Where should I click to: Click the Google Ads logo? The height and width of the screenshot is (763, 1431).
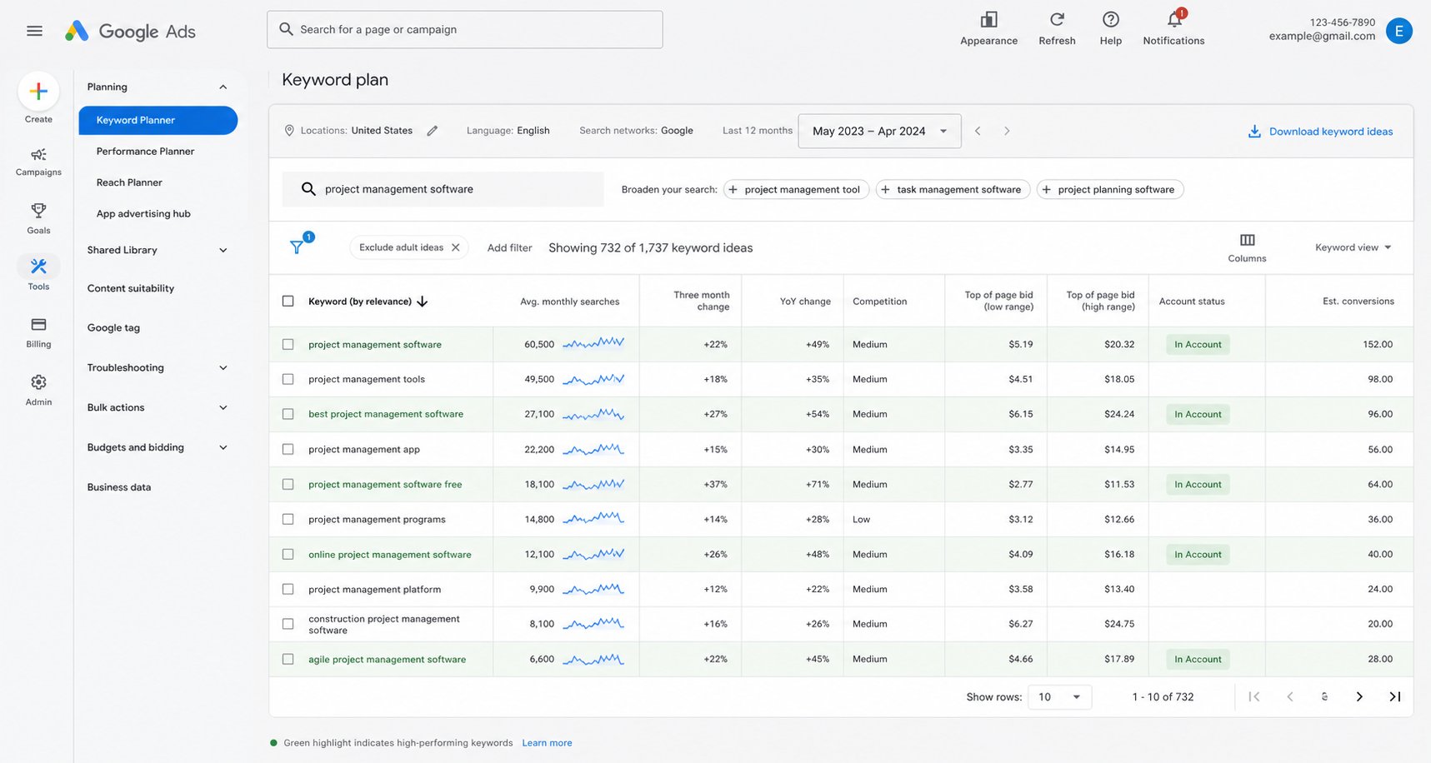pyautogui.click(x=131, y=32)
